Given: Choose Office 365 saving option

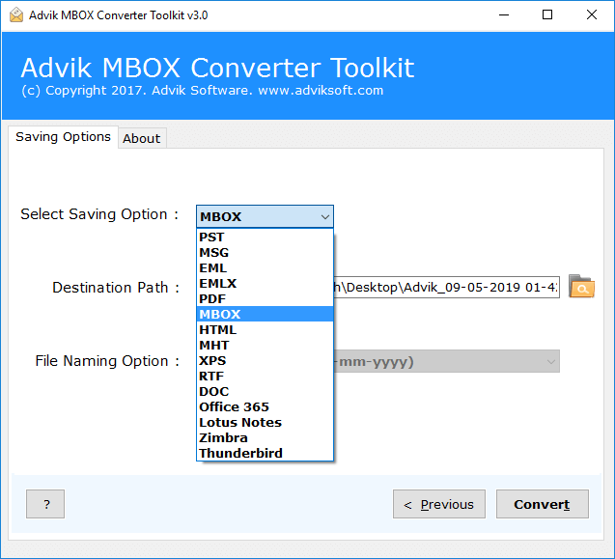Looking at the screenshot, I should click(x=265, y=406).
